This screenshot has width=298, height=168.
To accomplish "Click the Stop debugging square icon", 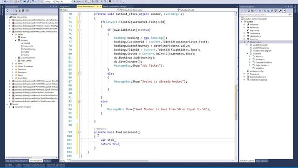I will 110,1.
